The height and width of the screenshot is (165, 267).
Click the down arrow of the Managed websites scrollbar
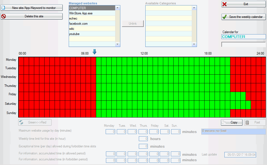point(118,44)
